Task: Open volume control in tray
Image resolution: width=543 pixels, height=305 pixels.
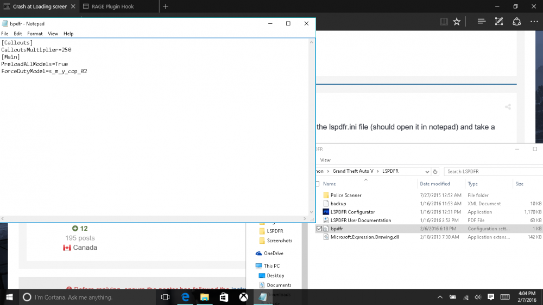Action: pyautogui.click(x=478, y=297)
